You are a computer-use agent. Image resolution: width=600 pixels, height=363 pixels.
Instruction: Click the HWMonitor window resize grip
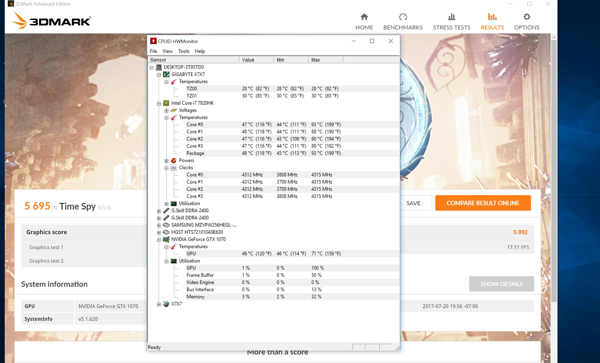coord(397,348)
